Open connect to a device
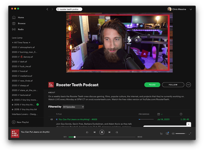The width and height of the screenshot is (204, 151). click(167, 134)
